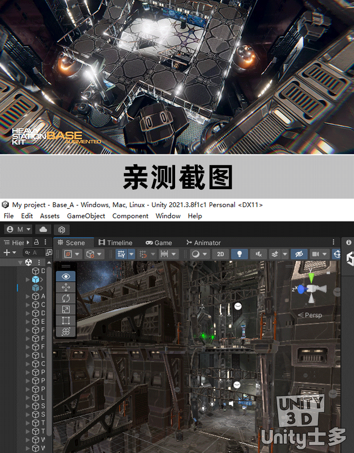Open the GameObject menu
Image resolution: width=354 pixels, height=453 pixels.
85,216
